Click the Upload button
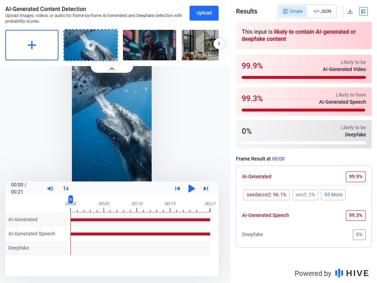 (204, 13)
